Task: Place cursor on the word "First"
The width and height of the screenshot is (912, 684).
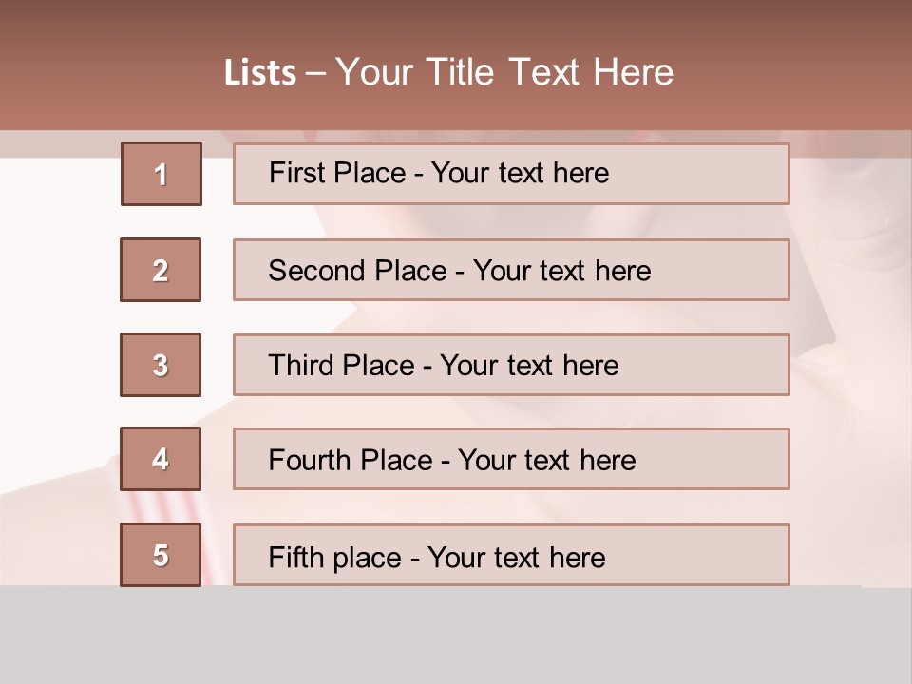Action: pyautogui.click(x=296, y=173)
